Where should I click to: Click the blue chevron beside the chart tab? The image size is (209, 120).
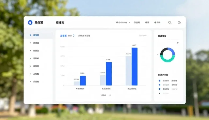[x=74, y=36]
